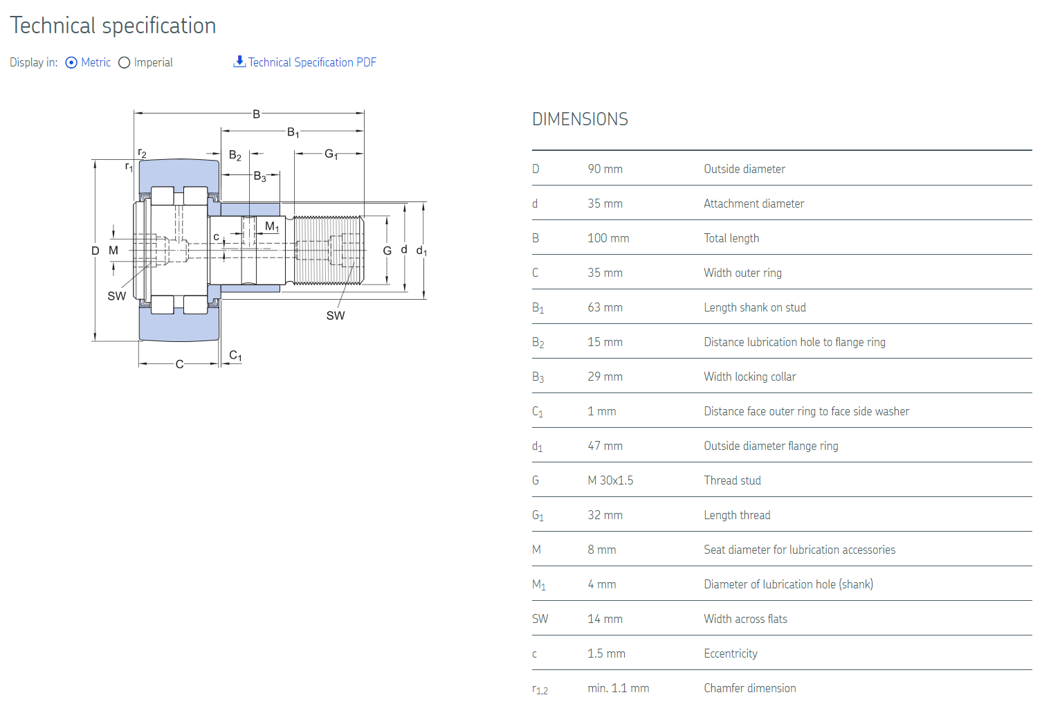Click the 'Display in:' label
This screenshot has height=722, width=1042.
pyautogui.click(x=34, y=62)
